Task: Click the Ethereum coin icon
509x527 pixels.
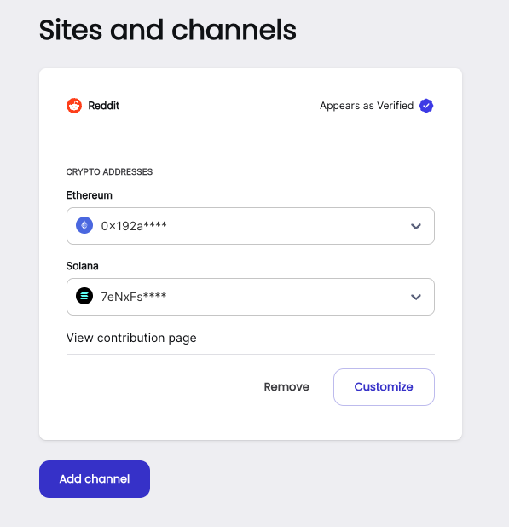Action: click(84, 225)
